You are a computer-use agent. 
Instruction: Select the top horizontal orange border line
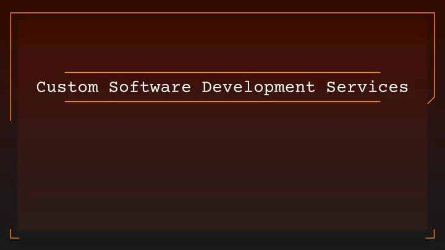(222, 13)
